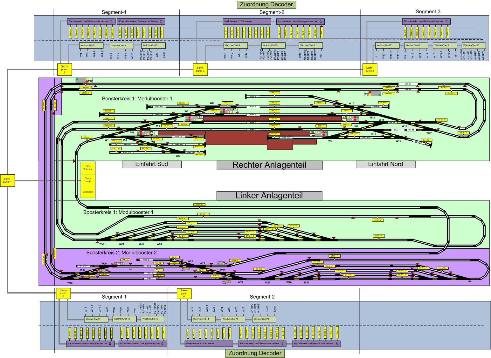
Task: Click the Sternpunkt 5 box
Action: point(63,294)
